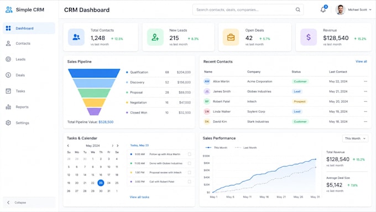Viewport: 376px width, 212px height.
Task: Open the Settings menu item
Action: tap(29, 123)
